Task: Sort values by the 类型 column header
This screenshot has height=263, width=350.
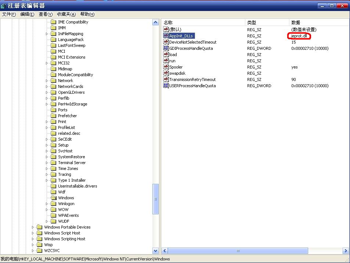Action: tap(267, 22)
